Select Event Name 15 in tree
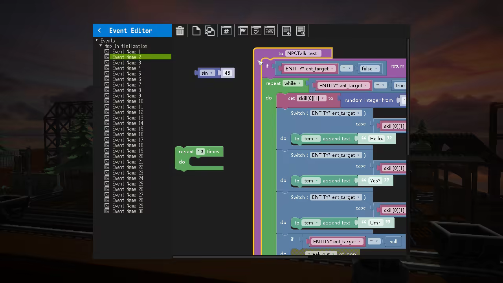Viewport: 503px width, 283px height. (127, 129)
